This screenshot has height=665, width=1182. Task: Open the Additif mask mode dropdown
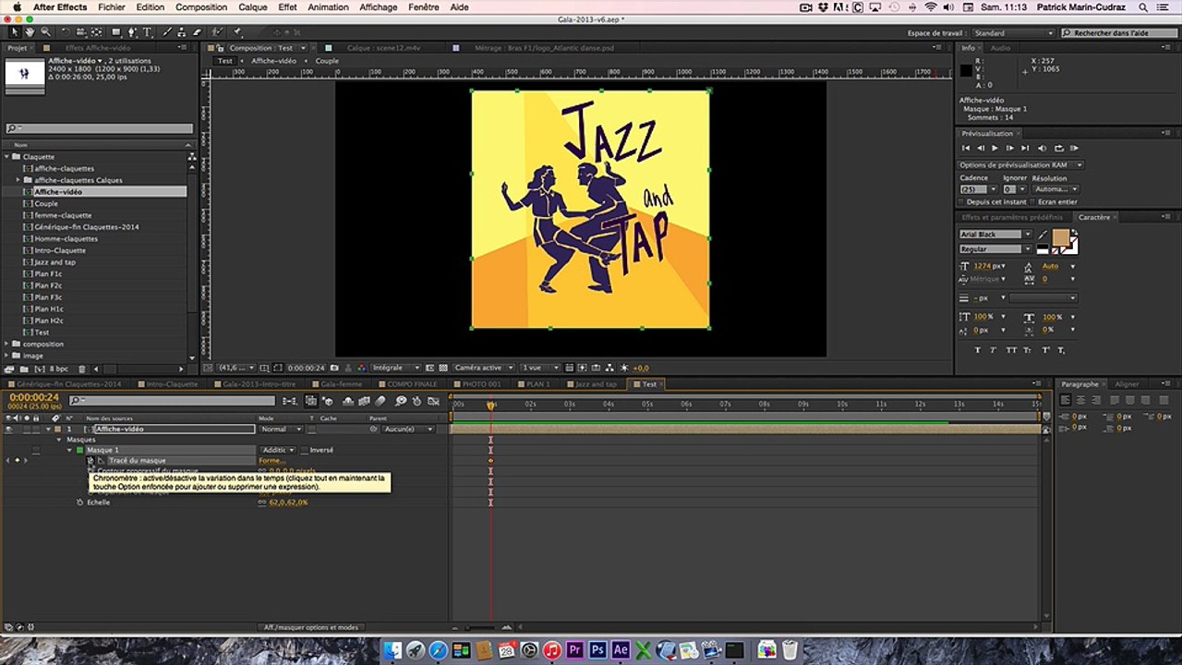(x=279, y=450)
